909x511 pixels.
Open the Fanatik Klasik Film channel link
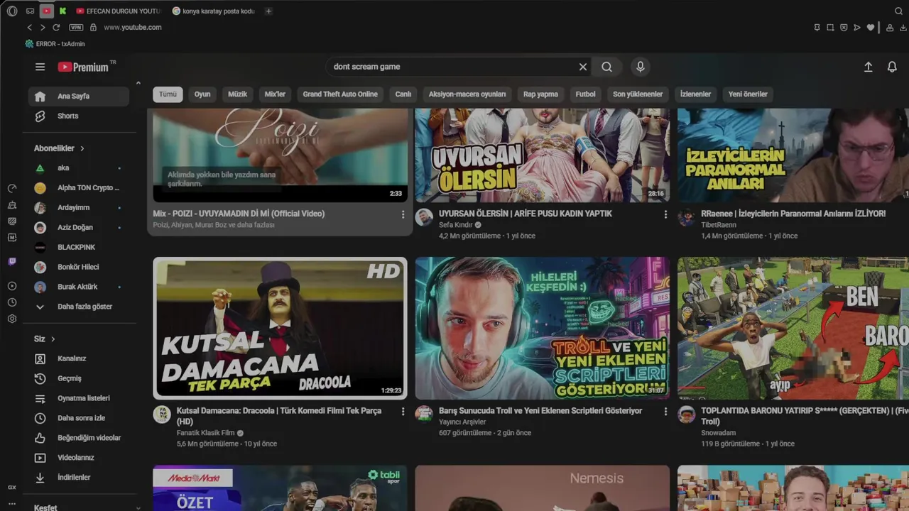(205, 433)
